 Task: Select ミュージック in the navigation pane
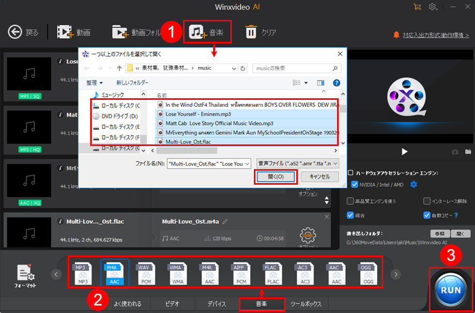(x=113, y=95)
